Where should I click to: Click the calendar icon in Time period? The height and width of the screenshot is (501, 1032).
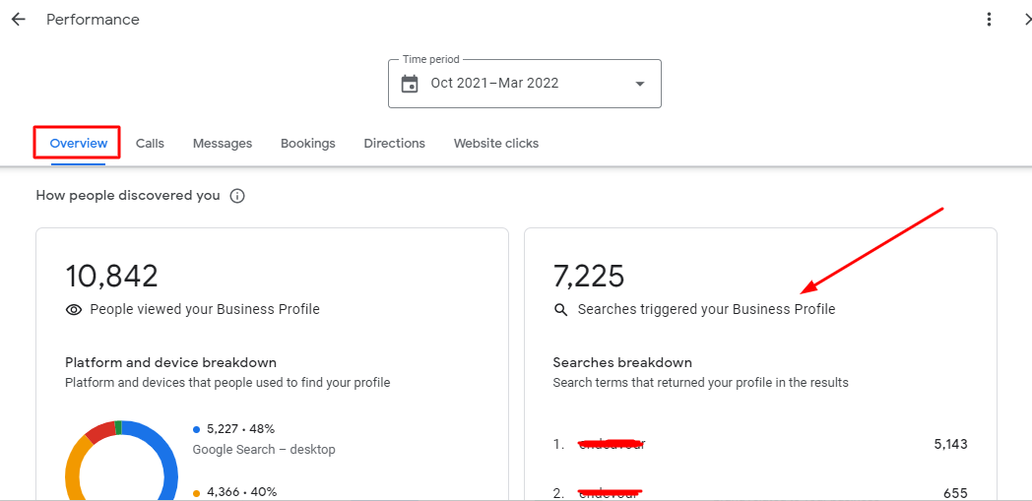(x=410, y=84)
